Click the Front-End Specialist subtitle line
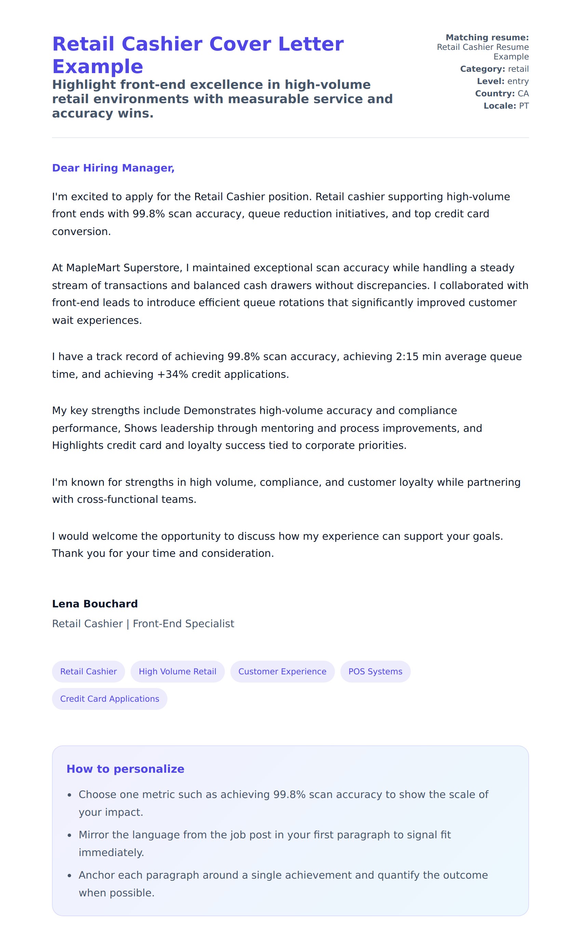581x949 pixels. pos(143,623)
